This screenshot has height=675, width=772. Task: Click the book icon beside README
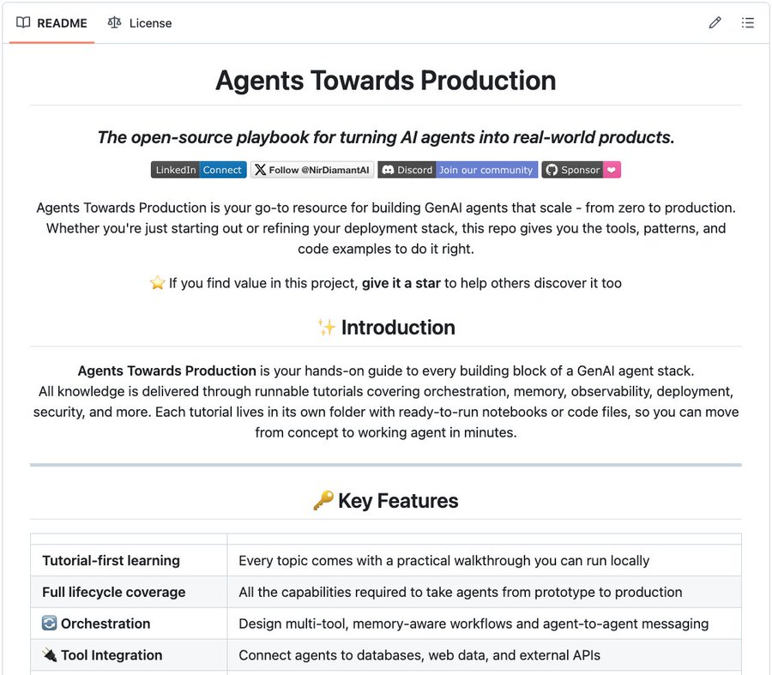(23, 22)
